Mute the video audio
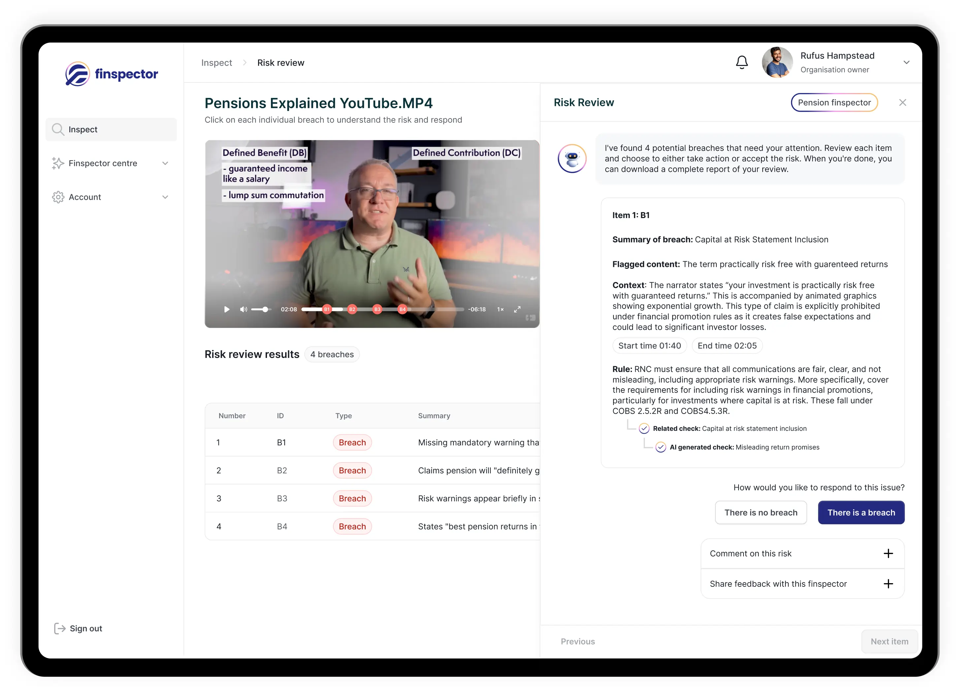This screenshot has height=693, width=960. click(x=244, y=309)
